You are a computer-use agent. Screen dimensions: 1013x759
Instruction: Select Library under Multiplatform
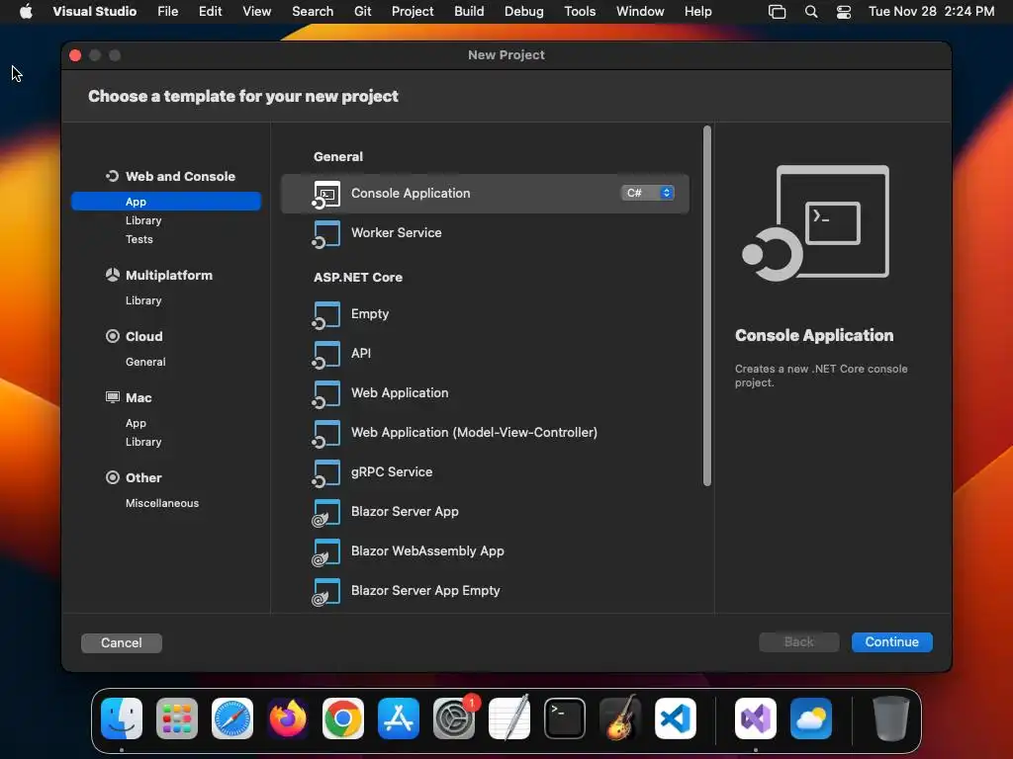pos(143,300)
